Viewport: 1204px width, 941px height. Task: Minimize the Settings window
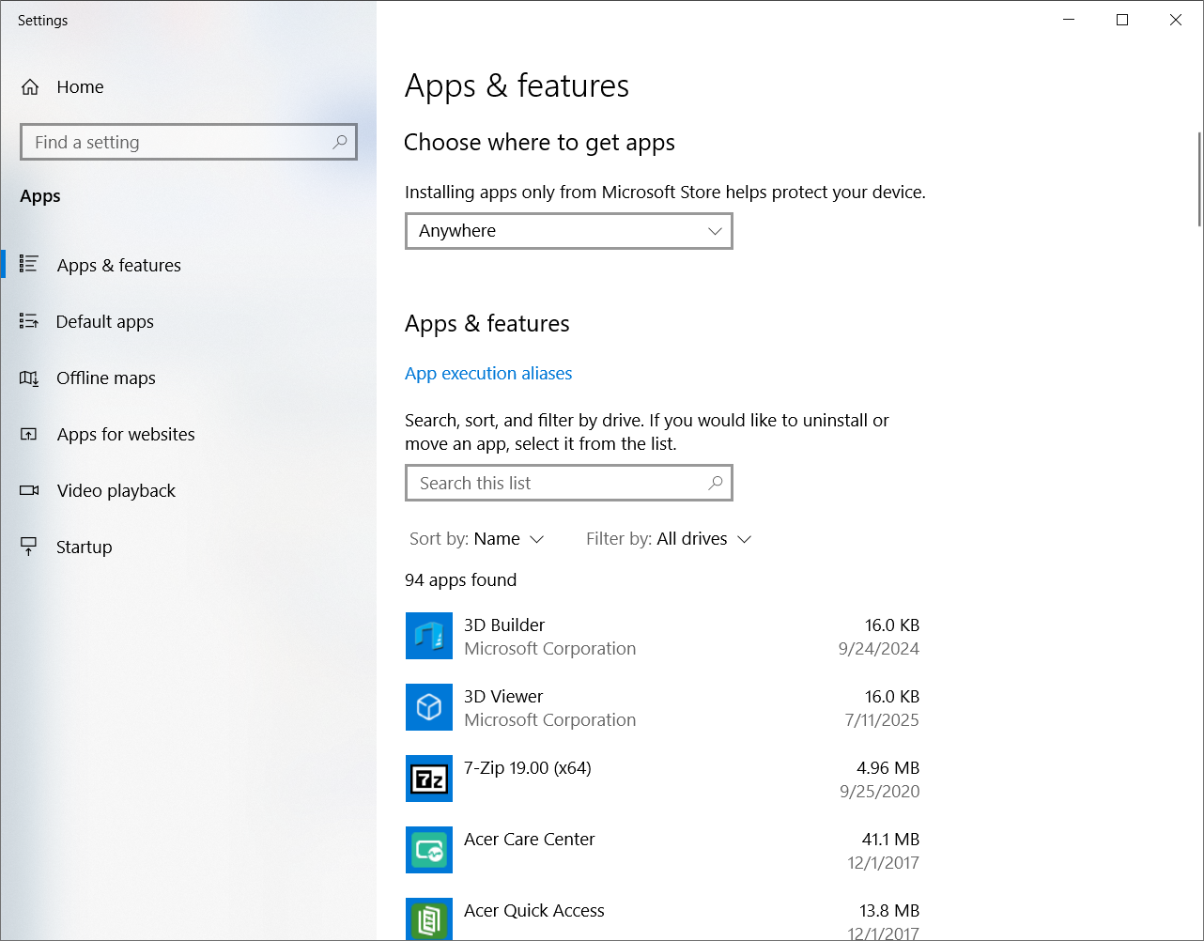pyautogui.click(x=1069, y=20)
